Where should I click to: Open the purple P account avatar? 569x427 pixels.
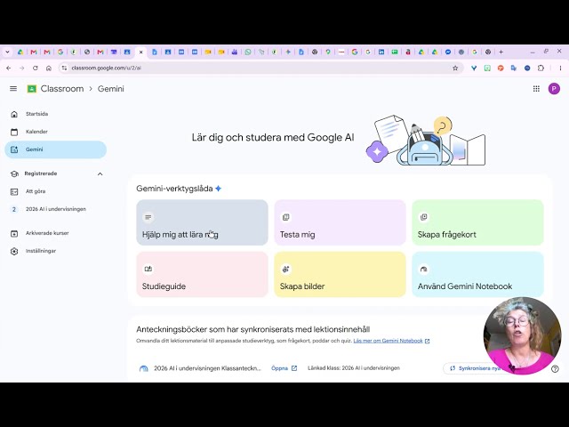click(554, 89)
